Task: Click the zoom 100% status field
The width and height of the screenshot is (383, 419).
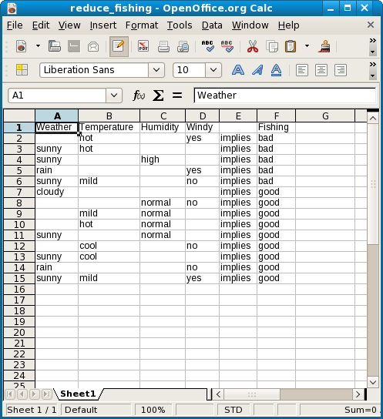Action: tap(153, 410)
